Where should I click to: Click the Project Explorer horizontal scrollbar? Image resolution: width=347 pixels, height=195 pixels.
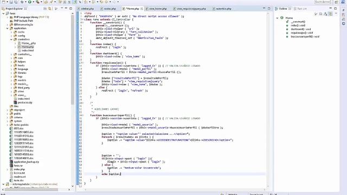pos(31,190)
